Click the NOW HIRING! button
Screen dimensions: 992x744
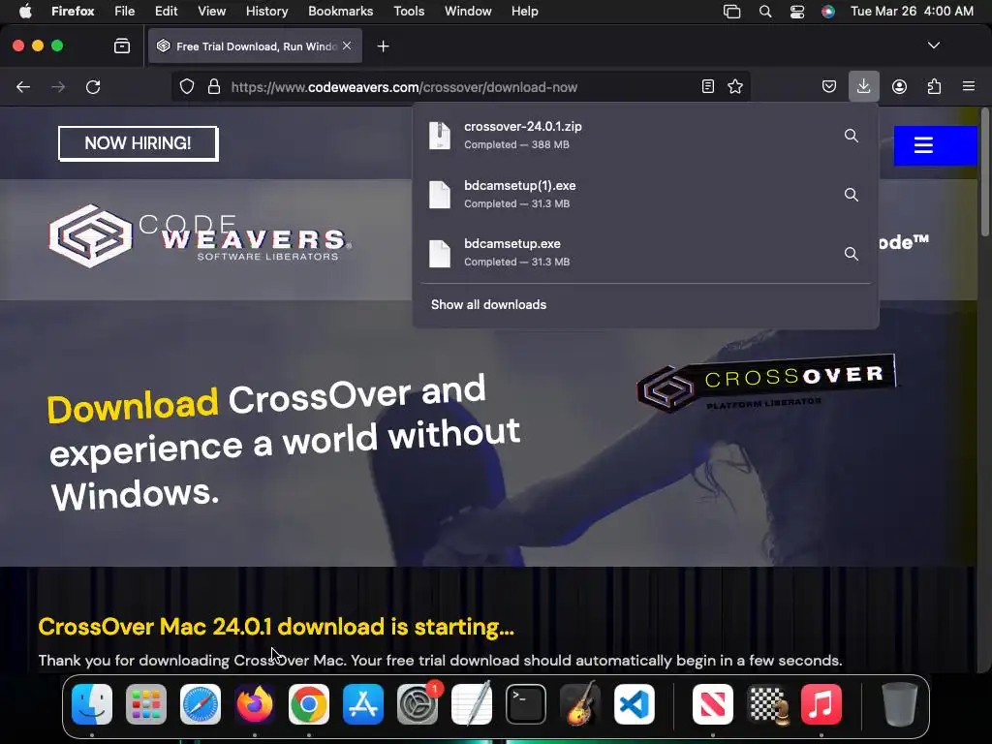coord(138,143)
